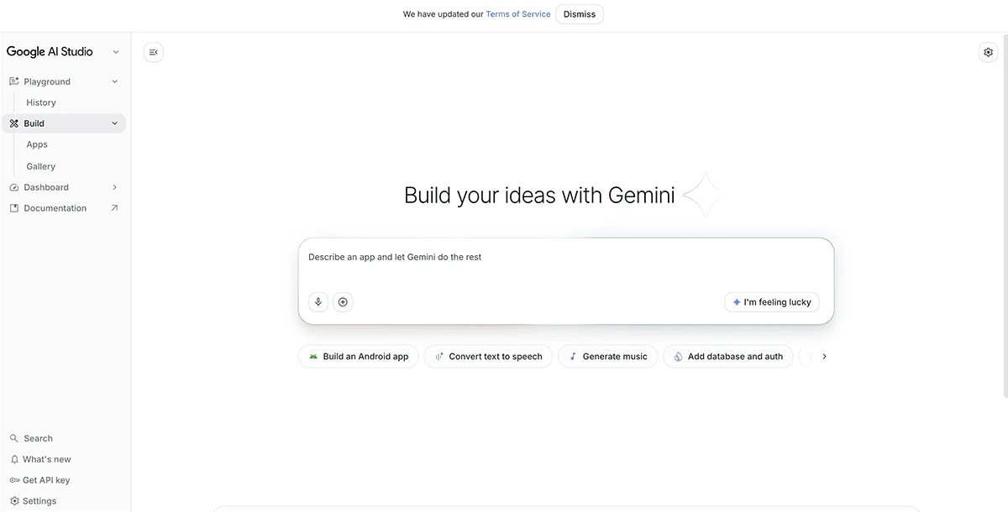1008x512 pixels.
Task: Click the Documentation book icon
Action: [13, 208]
